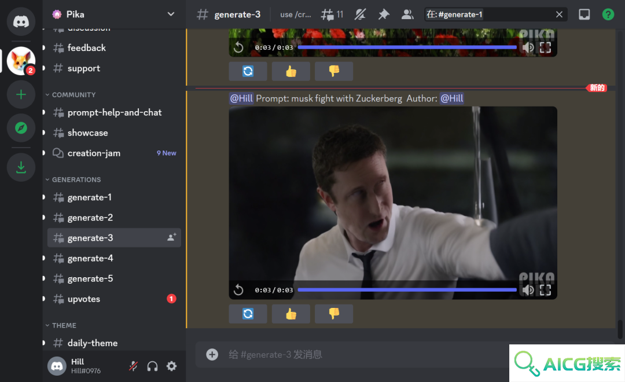Select the Pika server avatar with fox
The height and width of the screenshot is (382, 625).
(x=21, y=61)
